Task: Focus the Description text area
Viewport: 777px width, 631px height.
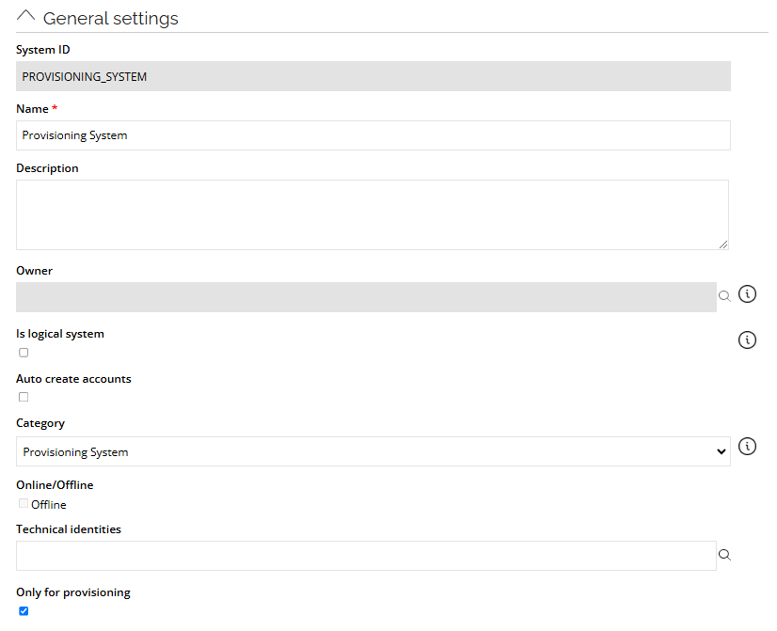Action: pos(373,215)
